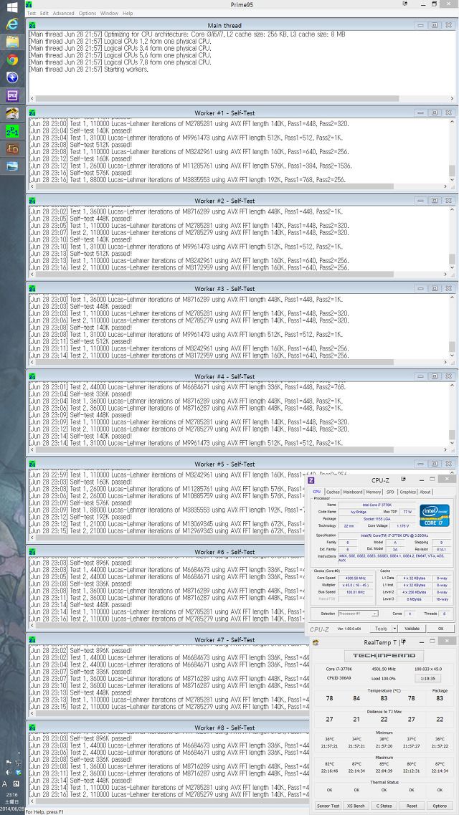Switch to the Mainboard tab in CPU-Z
The image size is (459, 815).
point(353,492)
